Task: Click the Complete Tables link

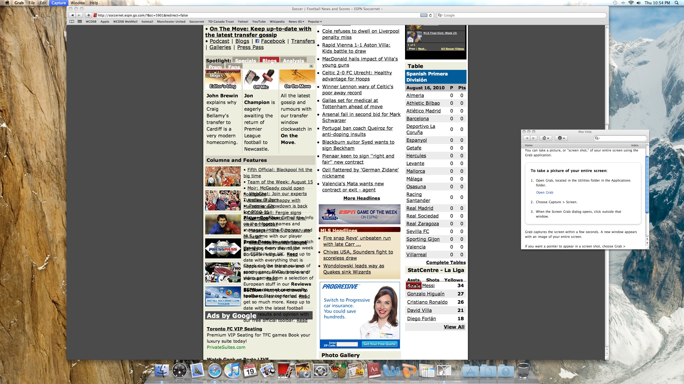Action: 446,262
